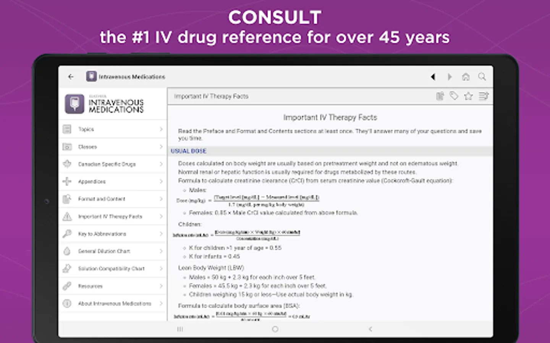Add favorite with star icon
This screenshot has width=550, height=343.
pyautogui.click(x=468, y=96)
